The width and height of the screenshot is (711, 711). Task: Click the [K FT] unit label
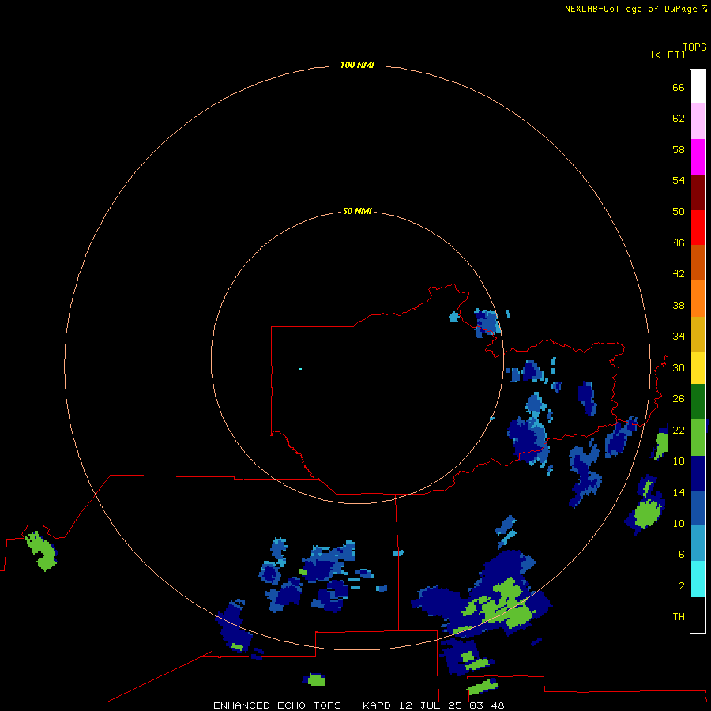point(668,55)
